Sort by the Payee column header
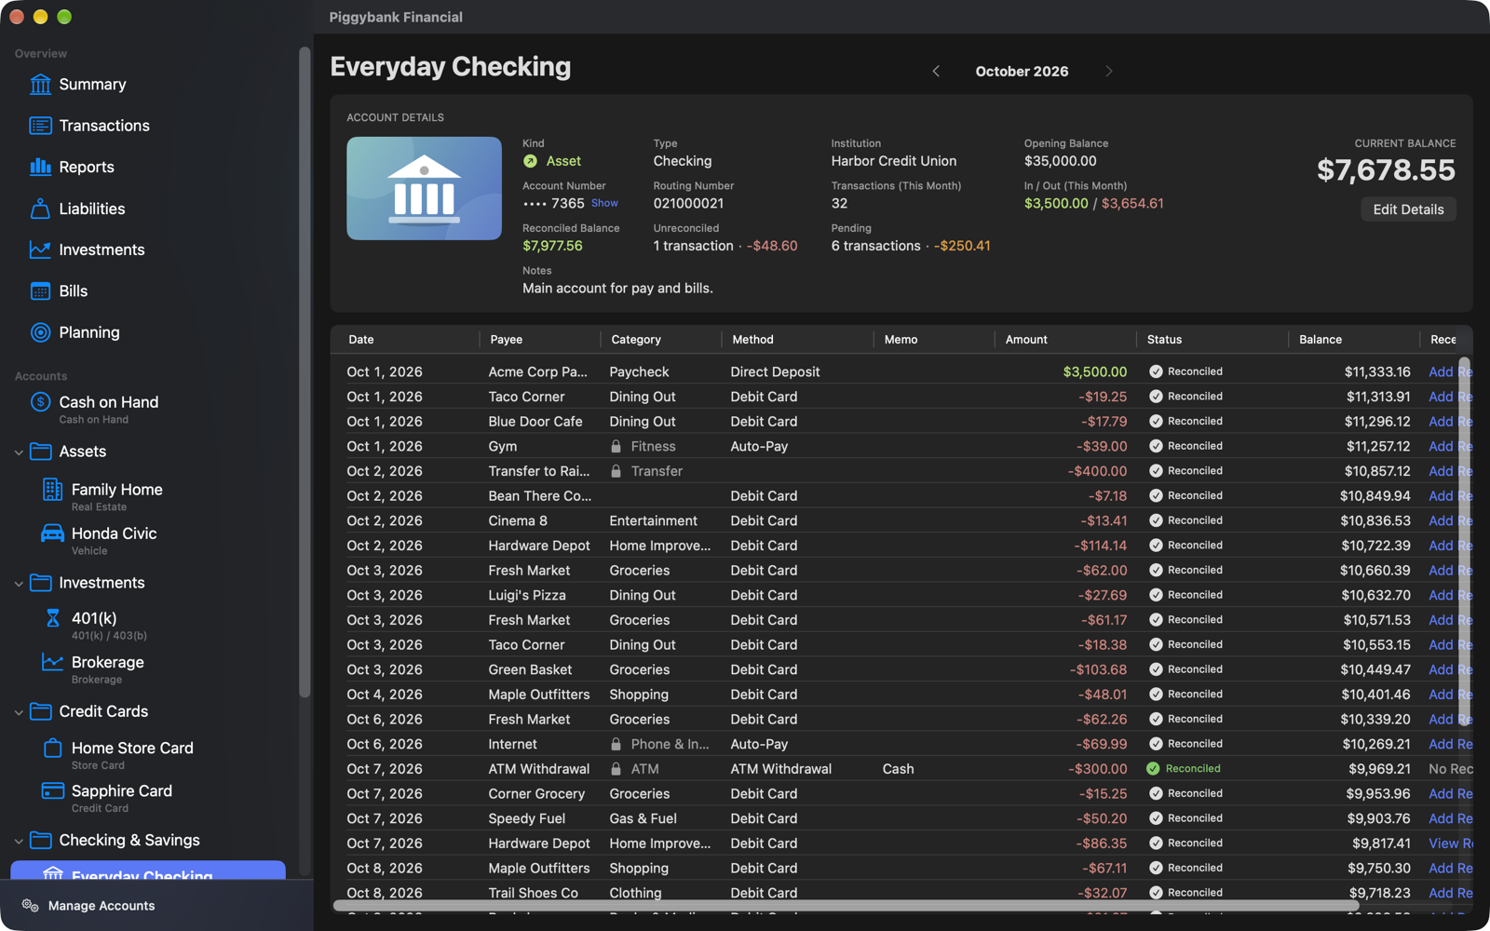The image size is (1490, 931). coord(540,340)
